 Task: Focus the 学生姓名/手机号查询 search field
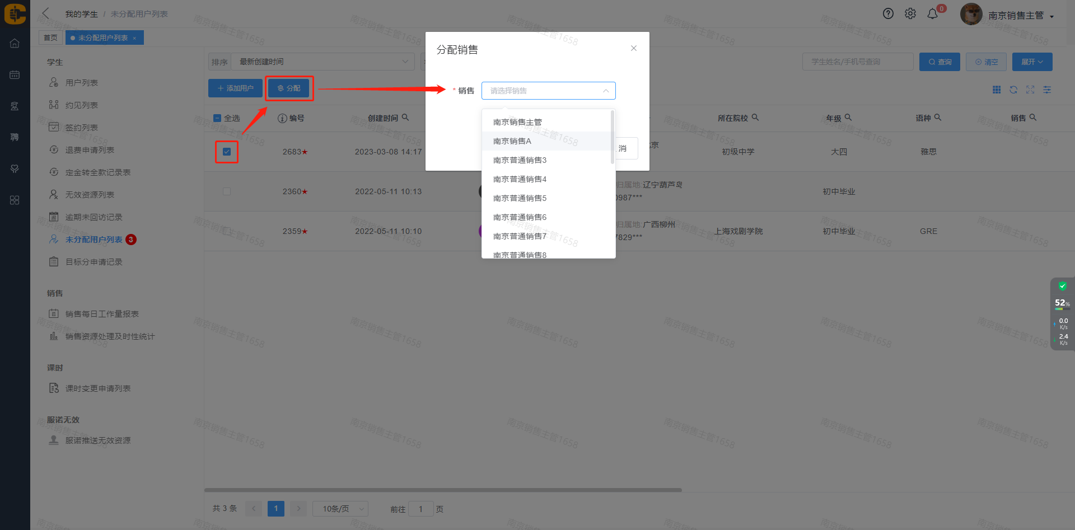857,62
